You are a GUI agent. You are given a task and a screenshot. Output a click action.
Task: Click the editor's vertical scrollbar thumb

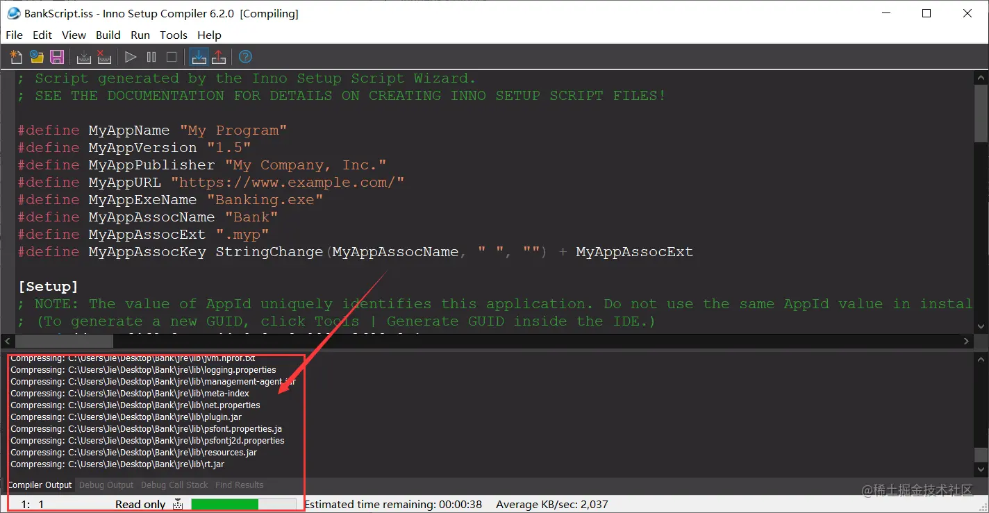click(981, 113)
